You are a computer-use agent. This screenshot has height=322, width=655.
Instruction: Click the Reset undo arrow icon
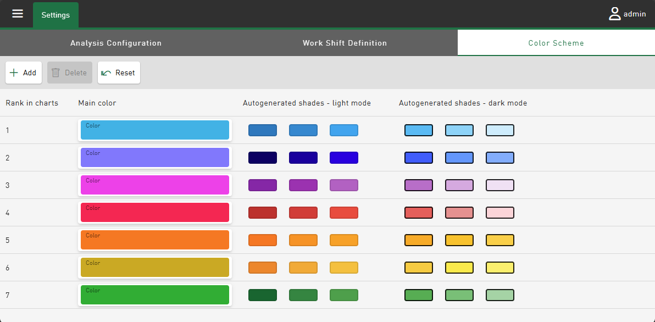[x=106, y=73]
